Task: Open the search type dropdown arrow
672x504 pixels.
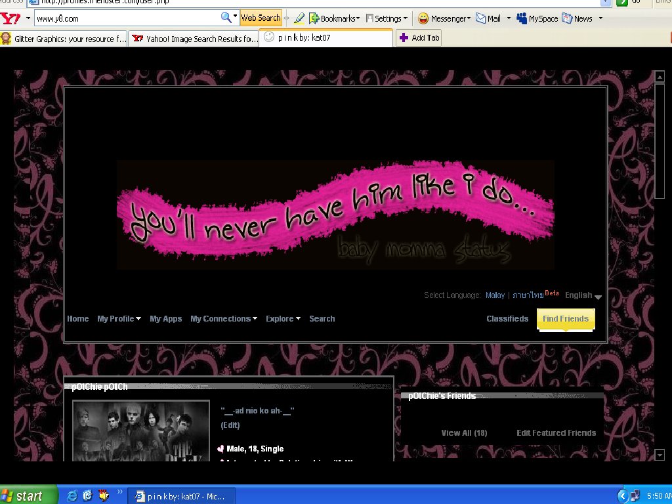Action: coord(235,18)
